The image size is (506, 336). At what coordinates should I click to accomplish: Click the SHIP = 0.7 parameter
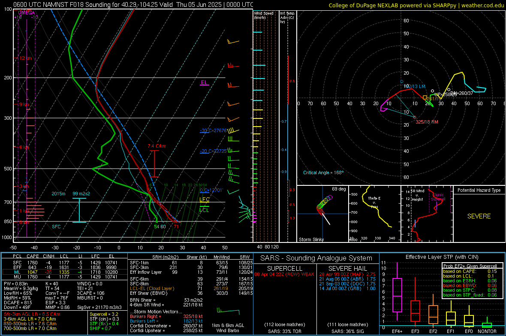click(x=100, y=328)
